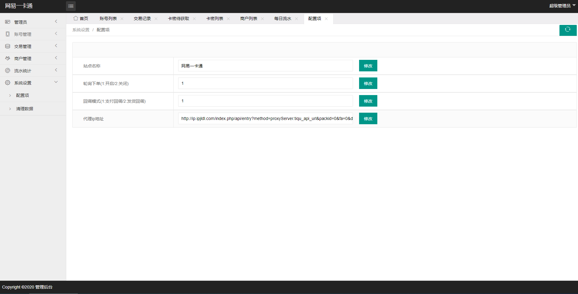The height and width of the screenshot is (294, 578).
Task: Click the 交易管理 database icon
Action: coord(7,46)
